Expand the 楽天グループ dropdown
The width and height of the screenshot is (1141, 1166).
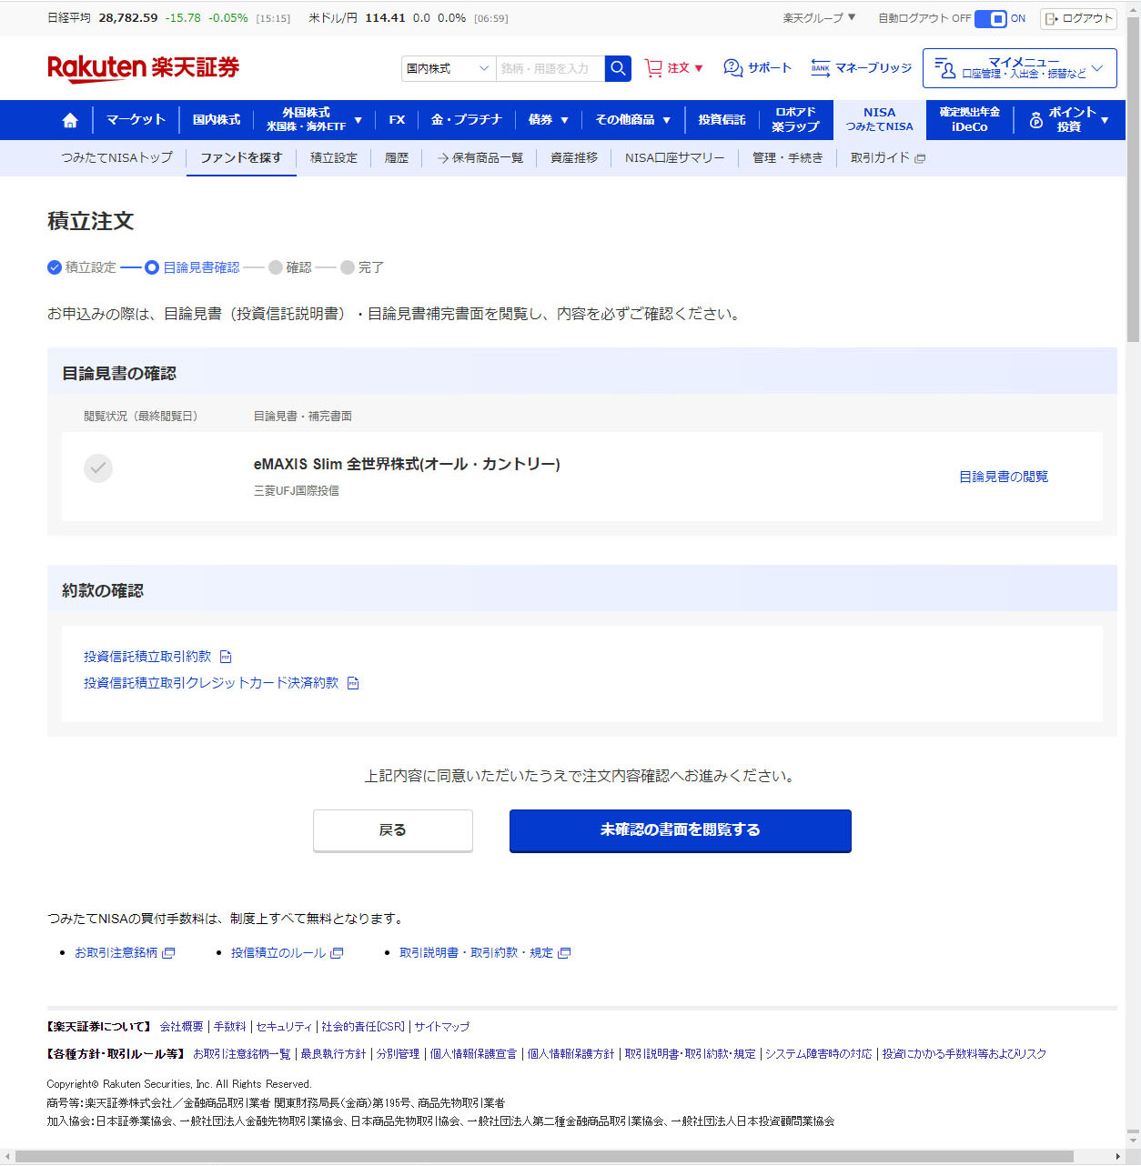pyautogui.click(x=819, y=18)
